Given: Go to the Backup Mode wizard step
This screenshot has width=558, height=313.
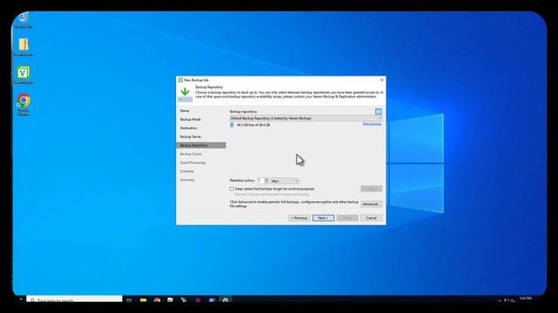Looking at the screenshot, I should [x=190, y=119].
